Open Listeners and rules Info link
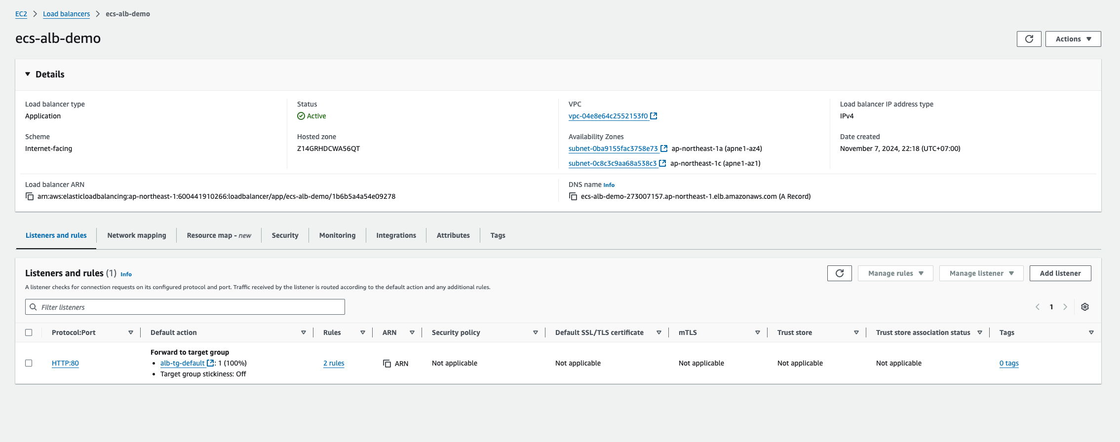This screenshot has width=1120, height=442. 126,274
